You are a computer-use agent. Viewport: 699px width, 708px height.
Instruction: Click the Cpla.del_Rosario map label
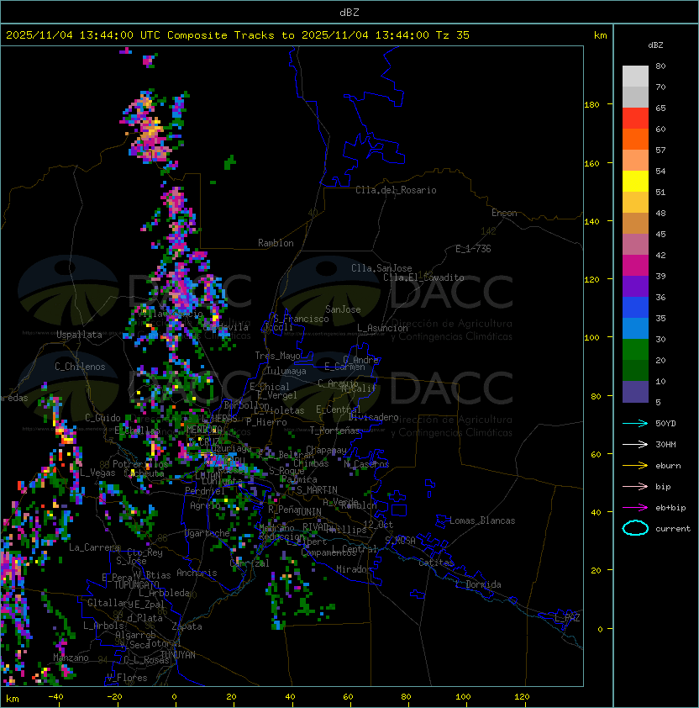pos(396,190)
